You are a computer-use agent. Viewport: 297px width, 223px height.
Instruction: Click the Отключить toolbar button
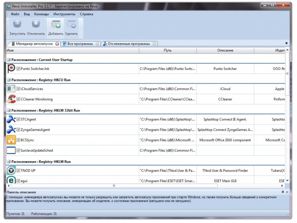coord(36,28)
